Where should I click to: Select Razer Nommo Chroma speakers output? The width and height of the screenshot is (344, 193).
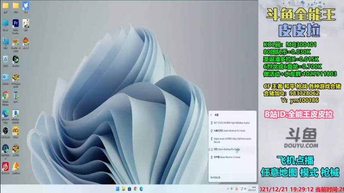click(232, 157)
